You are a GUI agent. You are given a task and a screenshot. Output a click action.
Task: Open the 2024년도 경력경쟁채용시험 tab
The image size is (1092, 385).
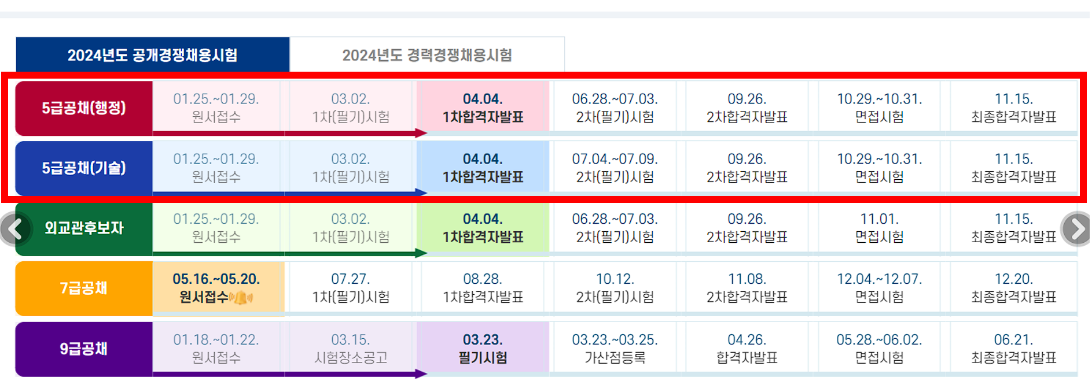[427, 55]
